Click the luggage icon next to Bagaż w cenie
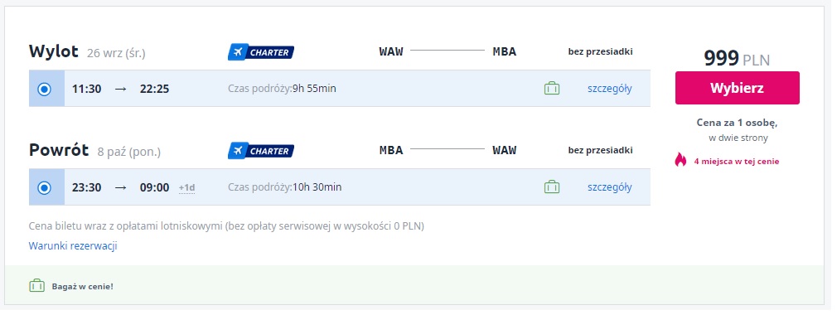Image resolution: width=837 pixels, height=315 pixels. 36,286
